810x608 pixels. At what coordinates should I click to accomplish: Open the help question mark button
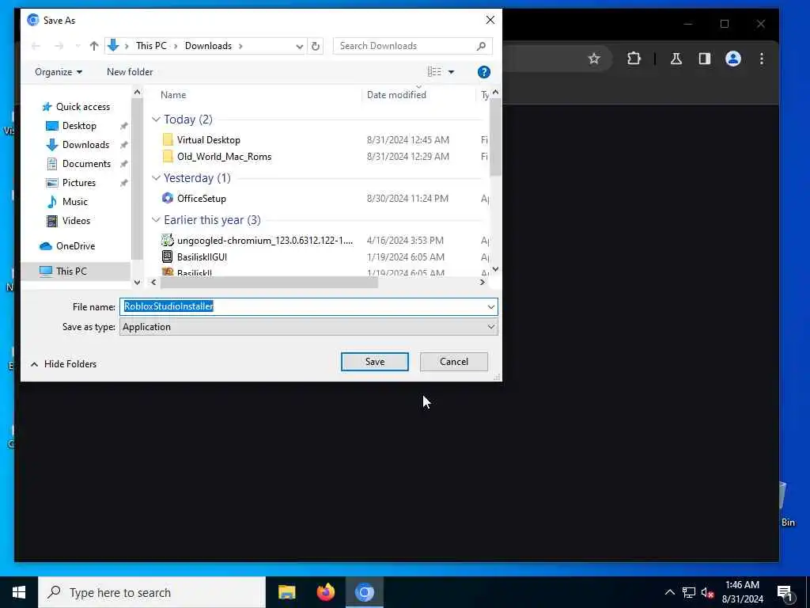pos(483,72)
